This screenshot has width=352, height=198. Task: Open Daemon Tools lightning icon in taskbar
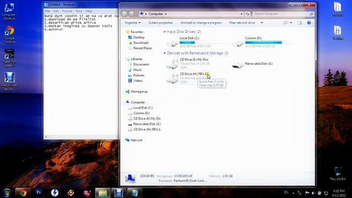tap(54, 193)
